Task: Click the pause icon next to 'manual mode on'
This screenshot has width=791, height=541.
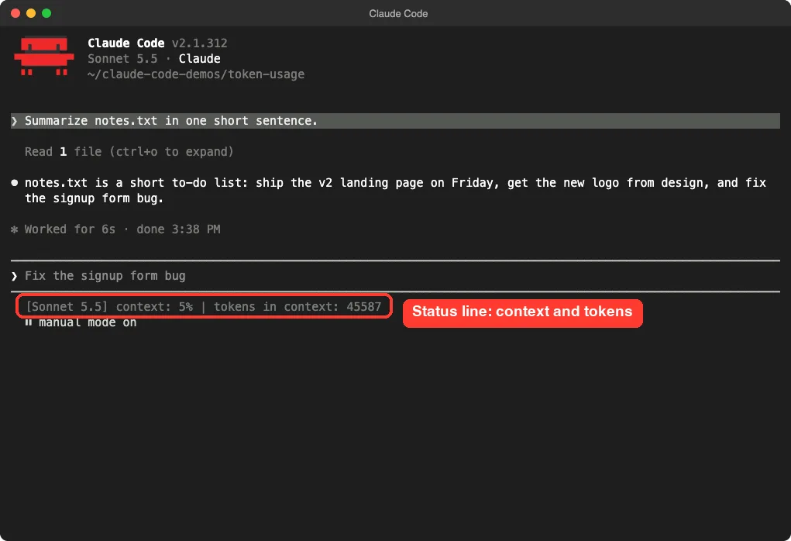Action: (x=29, y=322)
